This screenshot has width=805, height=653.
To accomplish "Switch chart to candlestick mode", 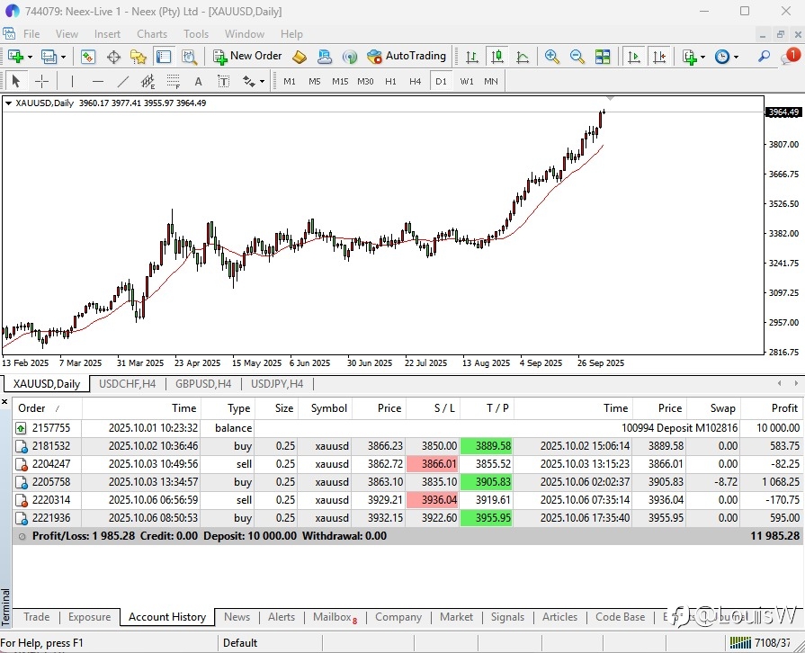I will (x=496, y=57).
